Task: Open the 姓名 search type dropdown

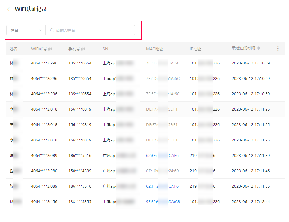Action: [x=26, y=30]
